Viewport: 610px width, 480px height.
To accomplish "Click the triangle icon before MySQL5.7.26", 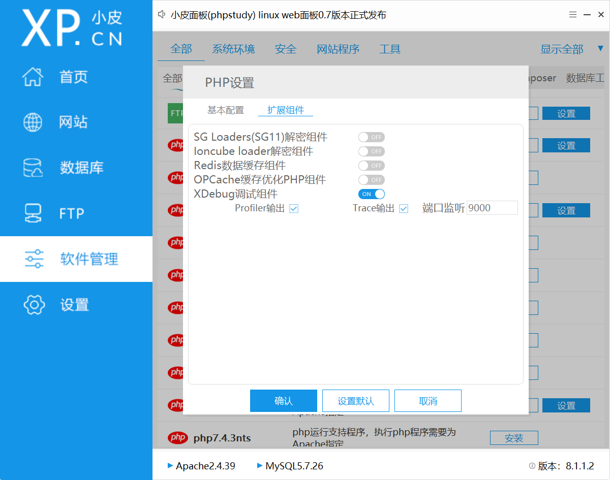I will coord(260,466).
